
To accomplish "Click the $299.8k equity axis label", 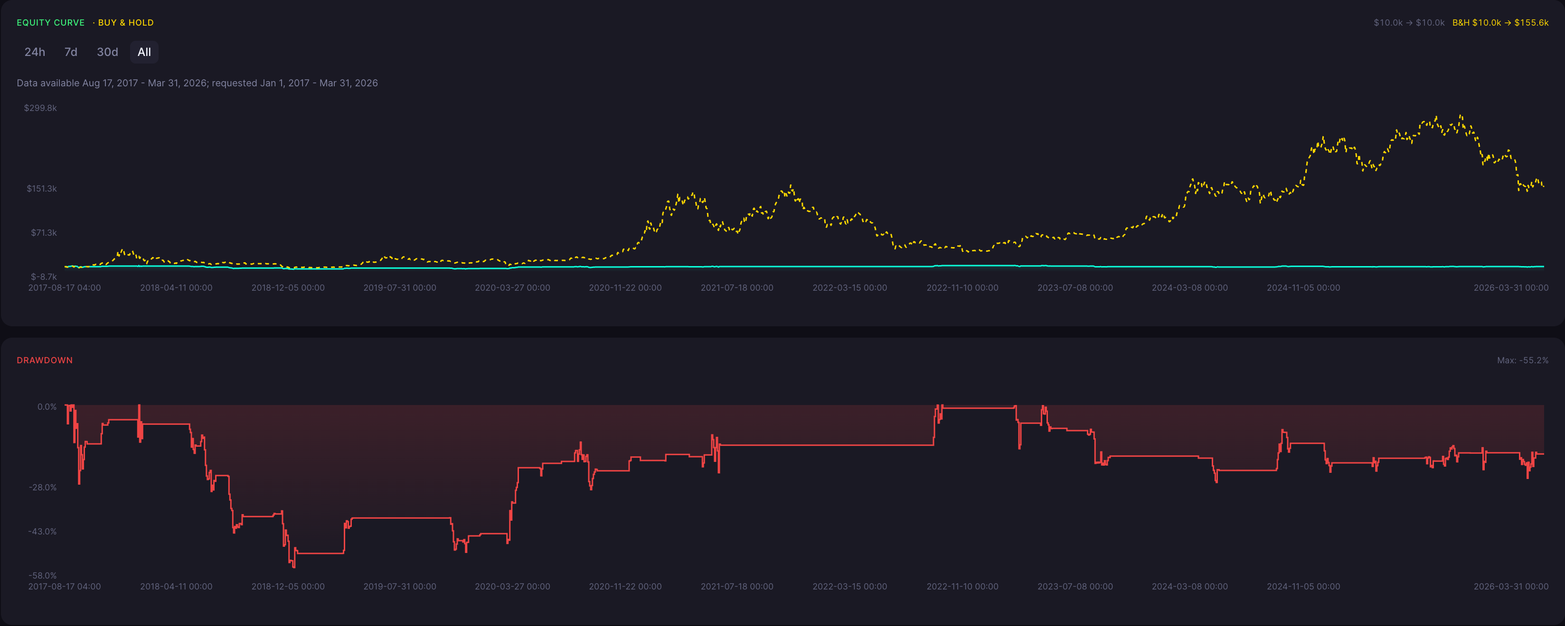I will tap(40, 108).
